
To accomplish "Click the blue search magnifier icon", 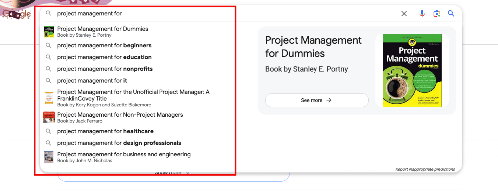I will [x=451, y=14].
